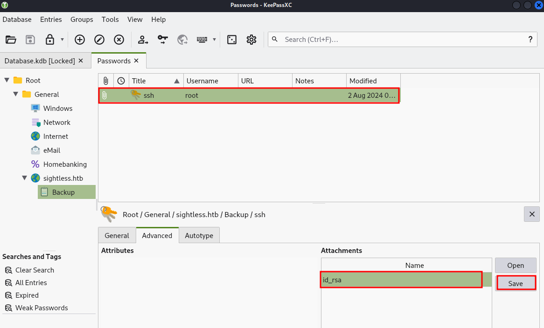Save the id_rsa attachment

516,283
